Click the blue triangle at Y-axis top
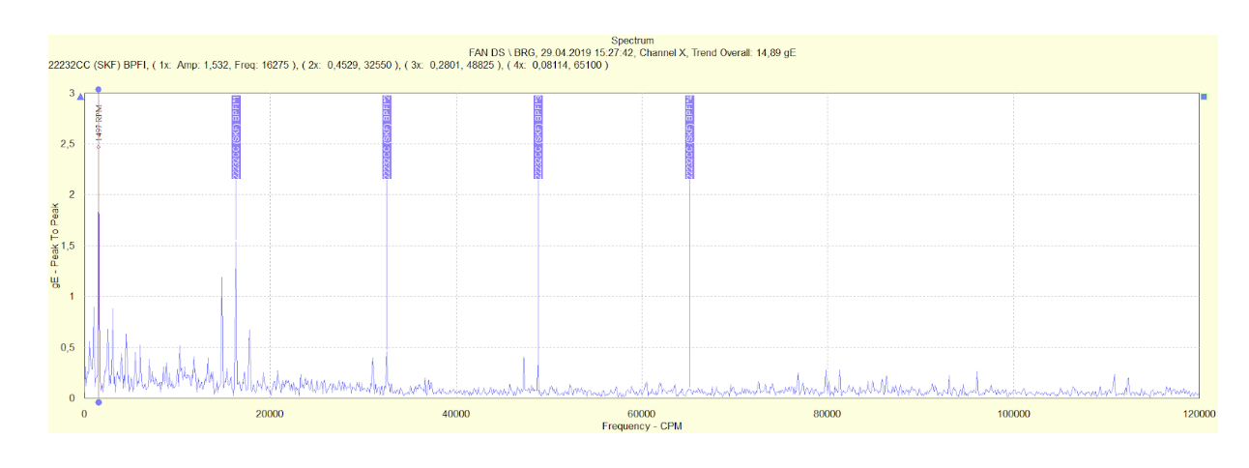Screen dimensions: 1249x468 point(80,97)
